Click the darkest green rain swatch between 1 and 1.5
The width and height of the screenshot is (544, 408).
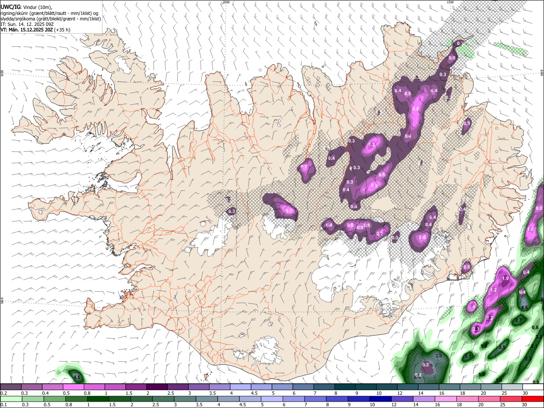click(98, 399)
